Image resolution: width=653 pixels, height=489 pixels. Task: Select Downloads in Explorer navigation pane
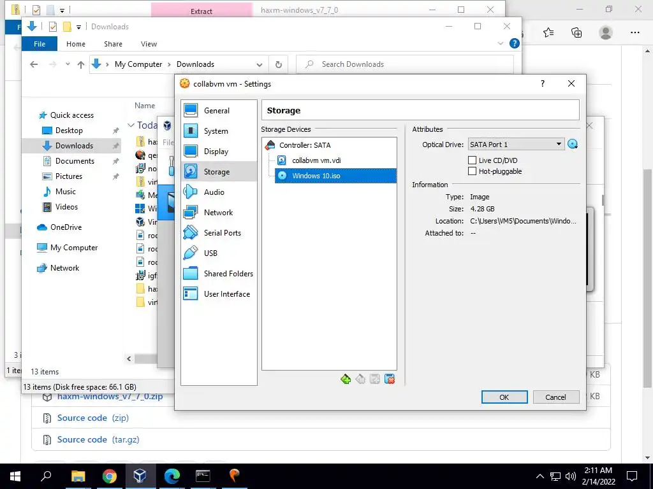(74, 146)
